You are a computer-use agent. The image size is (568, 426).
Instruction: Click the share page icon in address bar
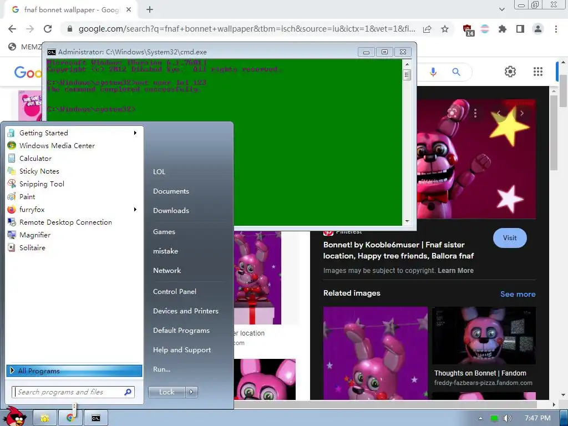(427, 29)
